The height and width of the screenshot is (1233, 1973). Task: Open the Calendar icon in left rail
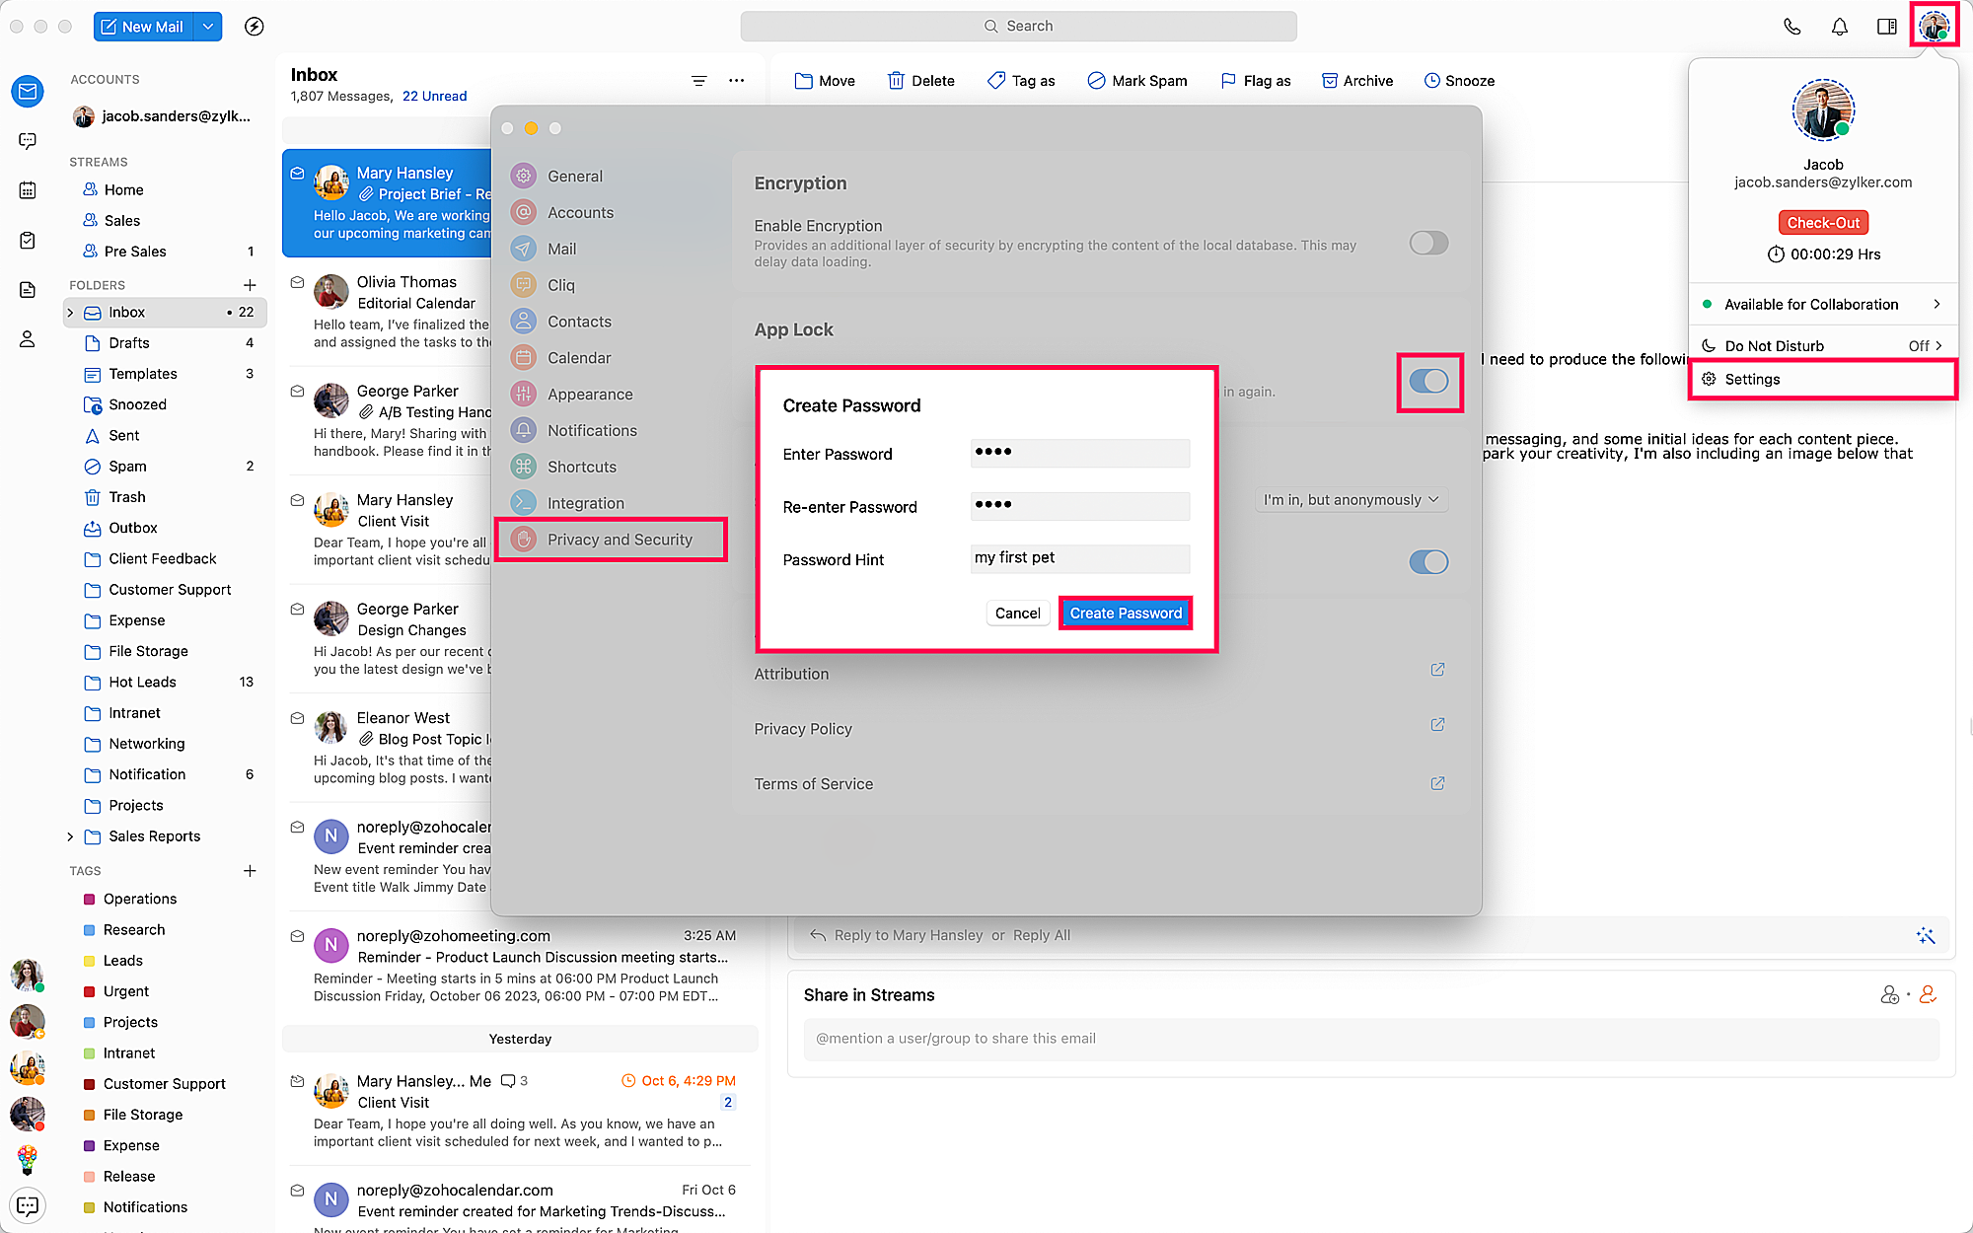click(28, 190)
